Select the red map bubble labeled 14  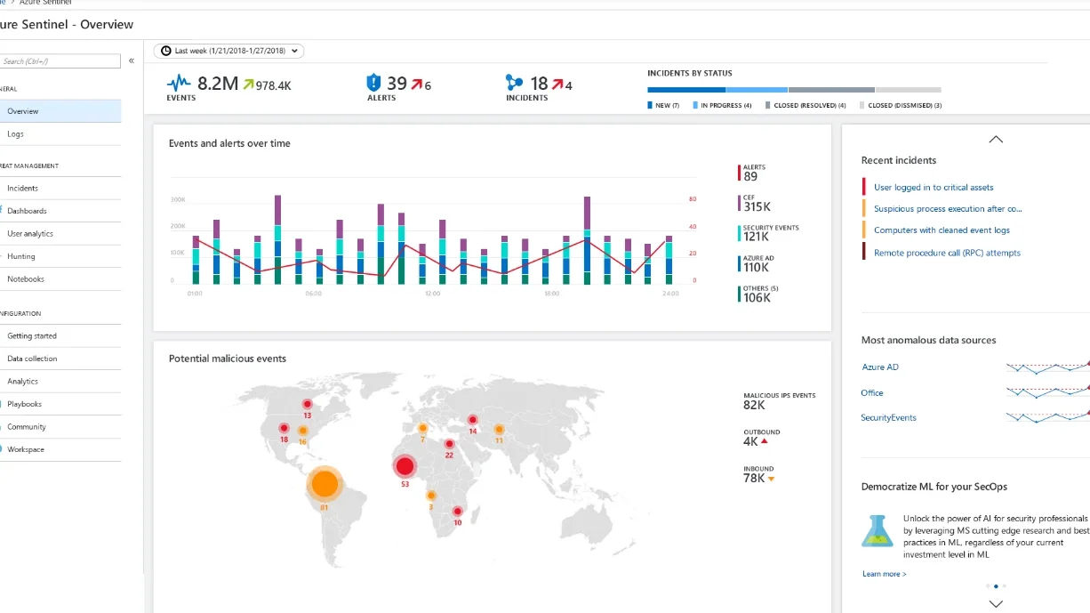(x=472, y=420)
